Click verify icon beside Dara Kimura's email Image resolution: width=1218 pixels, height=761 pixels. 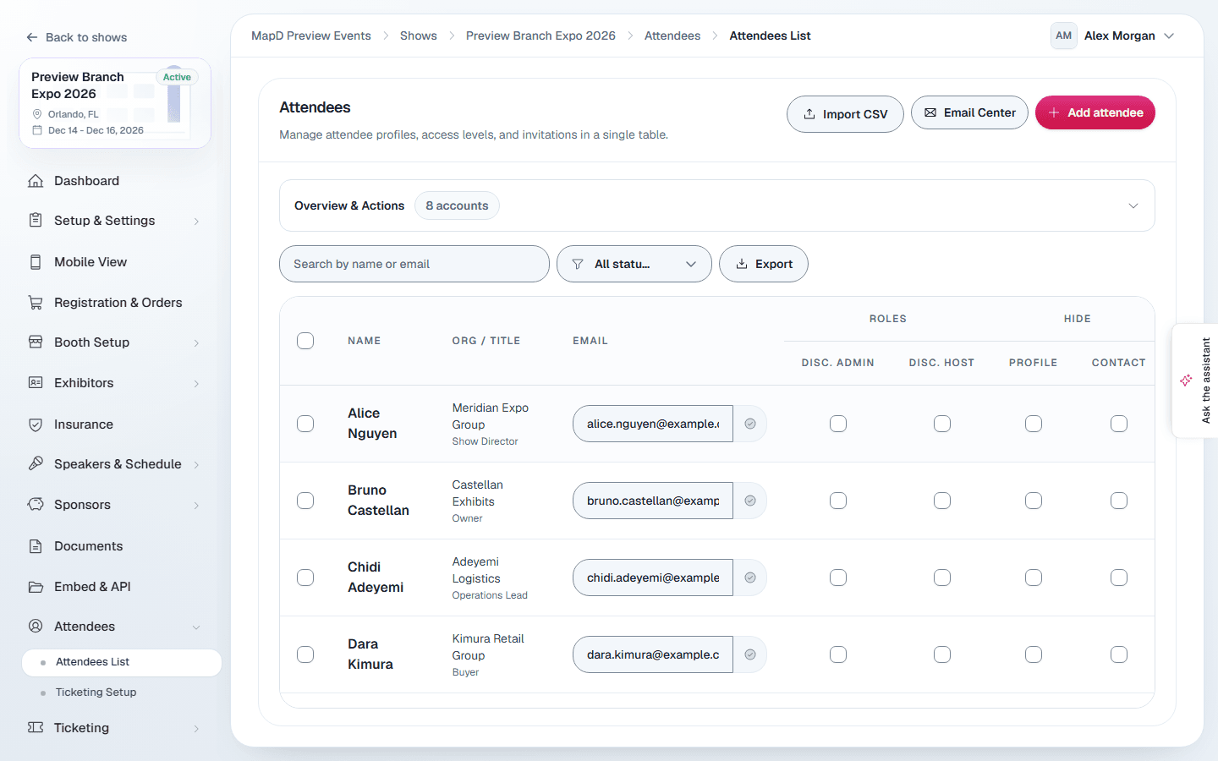[x=750, y=654]
